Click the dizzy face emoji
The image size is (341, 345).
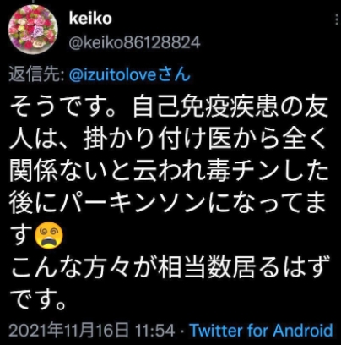[49, 235]
